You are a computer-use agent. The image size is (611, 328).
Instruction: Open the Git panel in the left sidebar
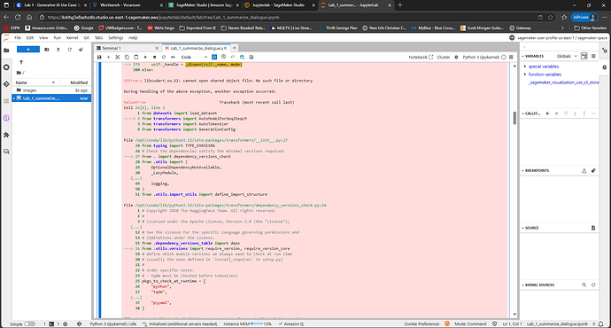(6, 84)
